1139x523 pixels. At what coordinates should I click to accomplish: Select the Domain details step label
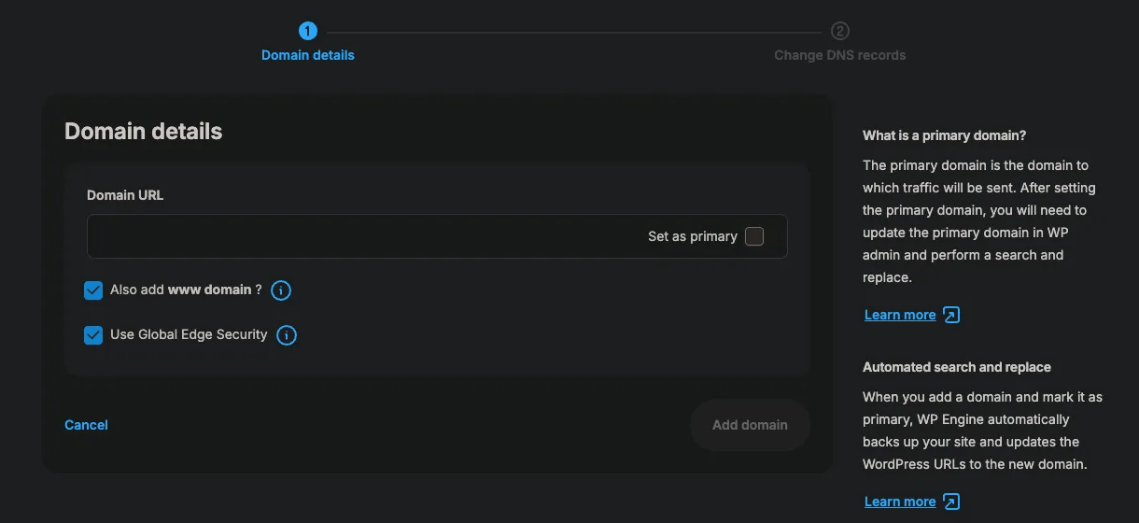click(x=308, y=55)
